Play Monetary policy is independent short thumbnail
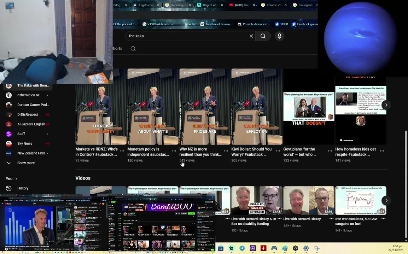 (x=153, y=107)
